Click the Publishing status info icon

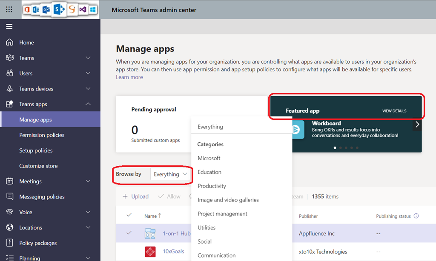416,216
